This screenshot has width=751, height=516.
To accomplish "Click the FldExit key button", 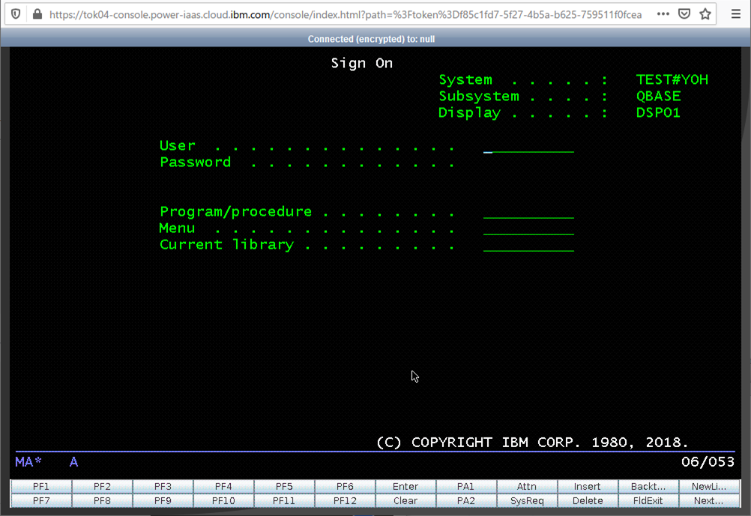I will tap(648, 501).
